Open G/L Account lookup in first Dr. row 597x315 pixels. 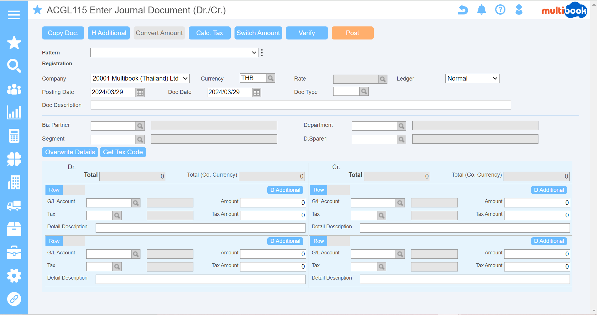[136, 203]
